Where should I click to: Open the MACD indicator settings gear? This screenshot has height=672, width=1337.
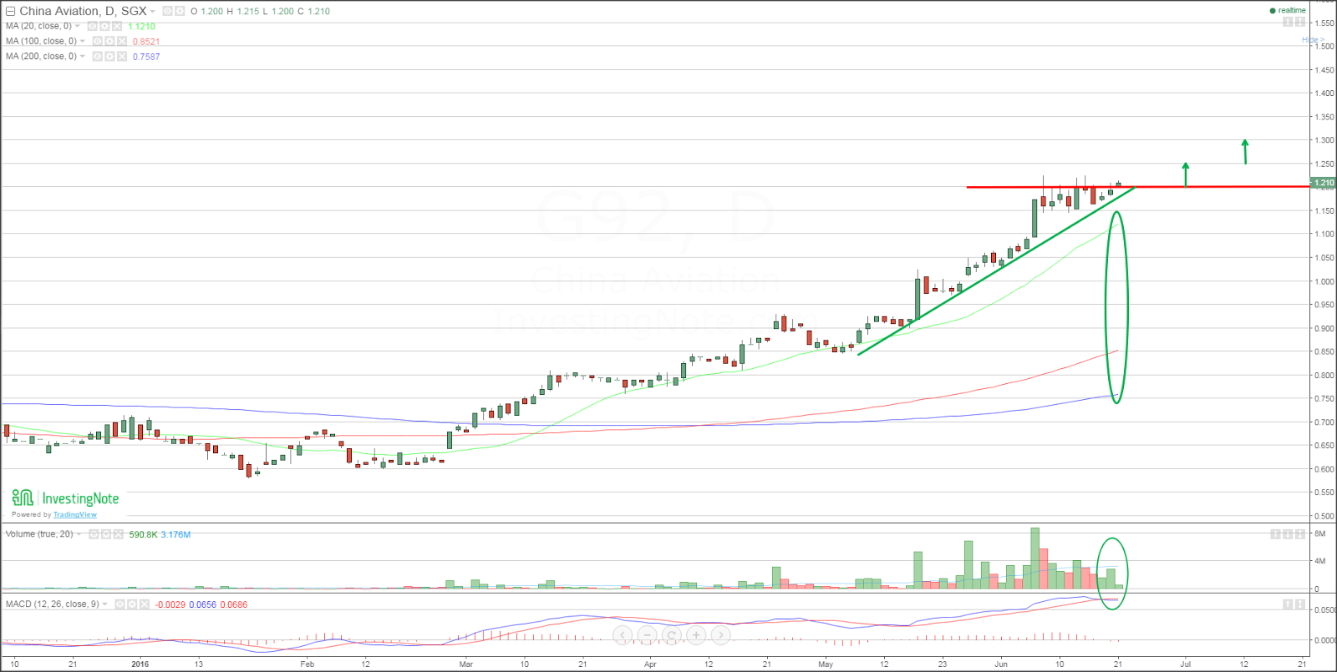pos(132,604)
